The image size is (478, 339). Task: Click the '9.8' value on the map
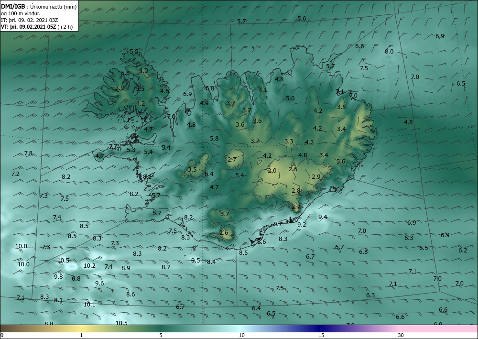pos(58,276)
